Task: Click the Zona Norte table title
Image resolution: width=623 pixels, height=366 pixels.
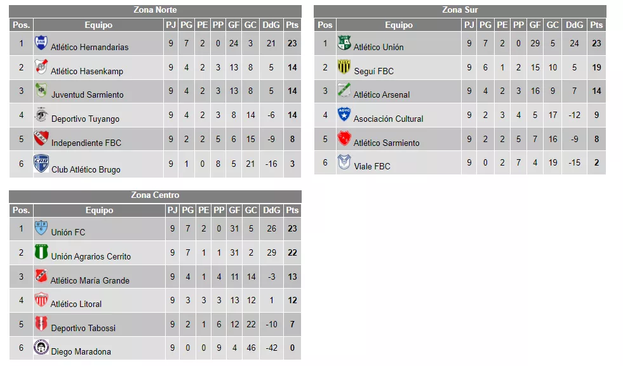Action: point(155,10)
